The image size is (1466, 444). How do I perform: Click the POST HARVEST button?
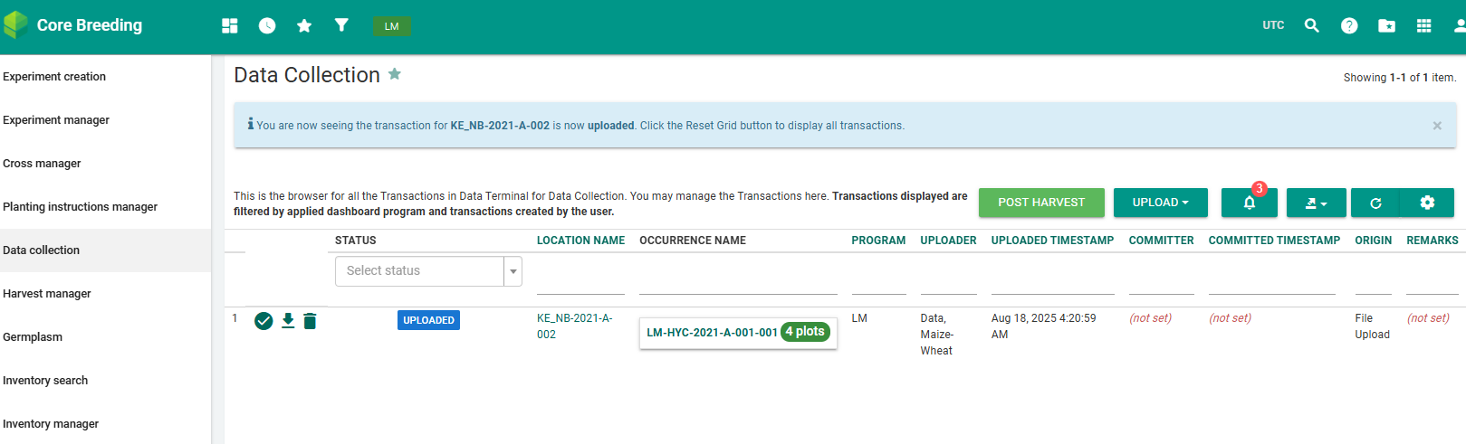(1041, 203)
